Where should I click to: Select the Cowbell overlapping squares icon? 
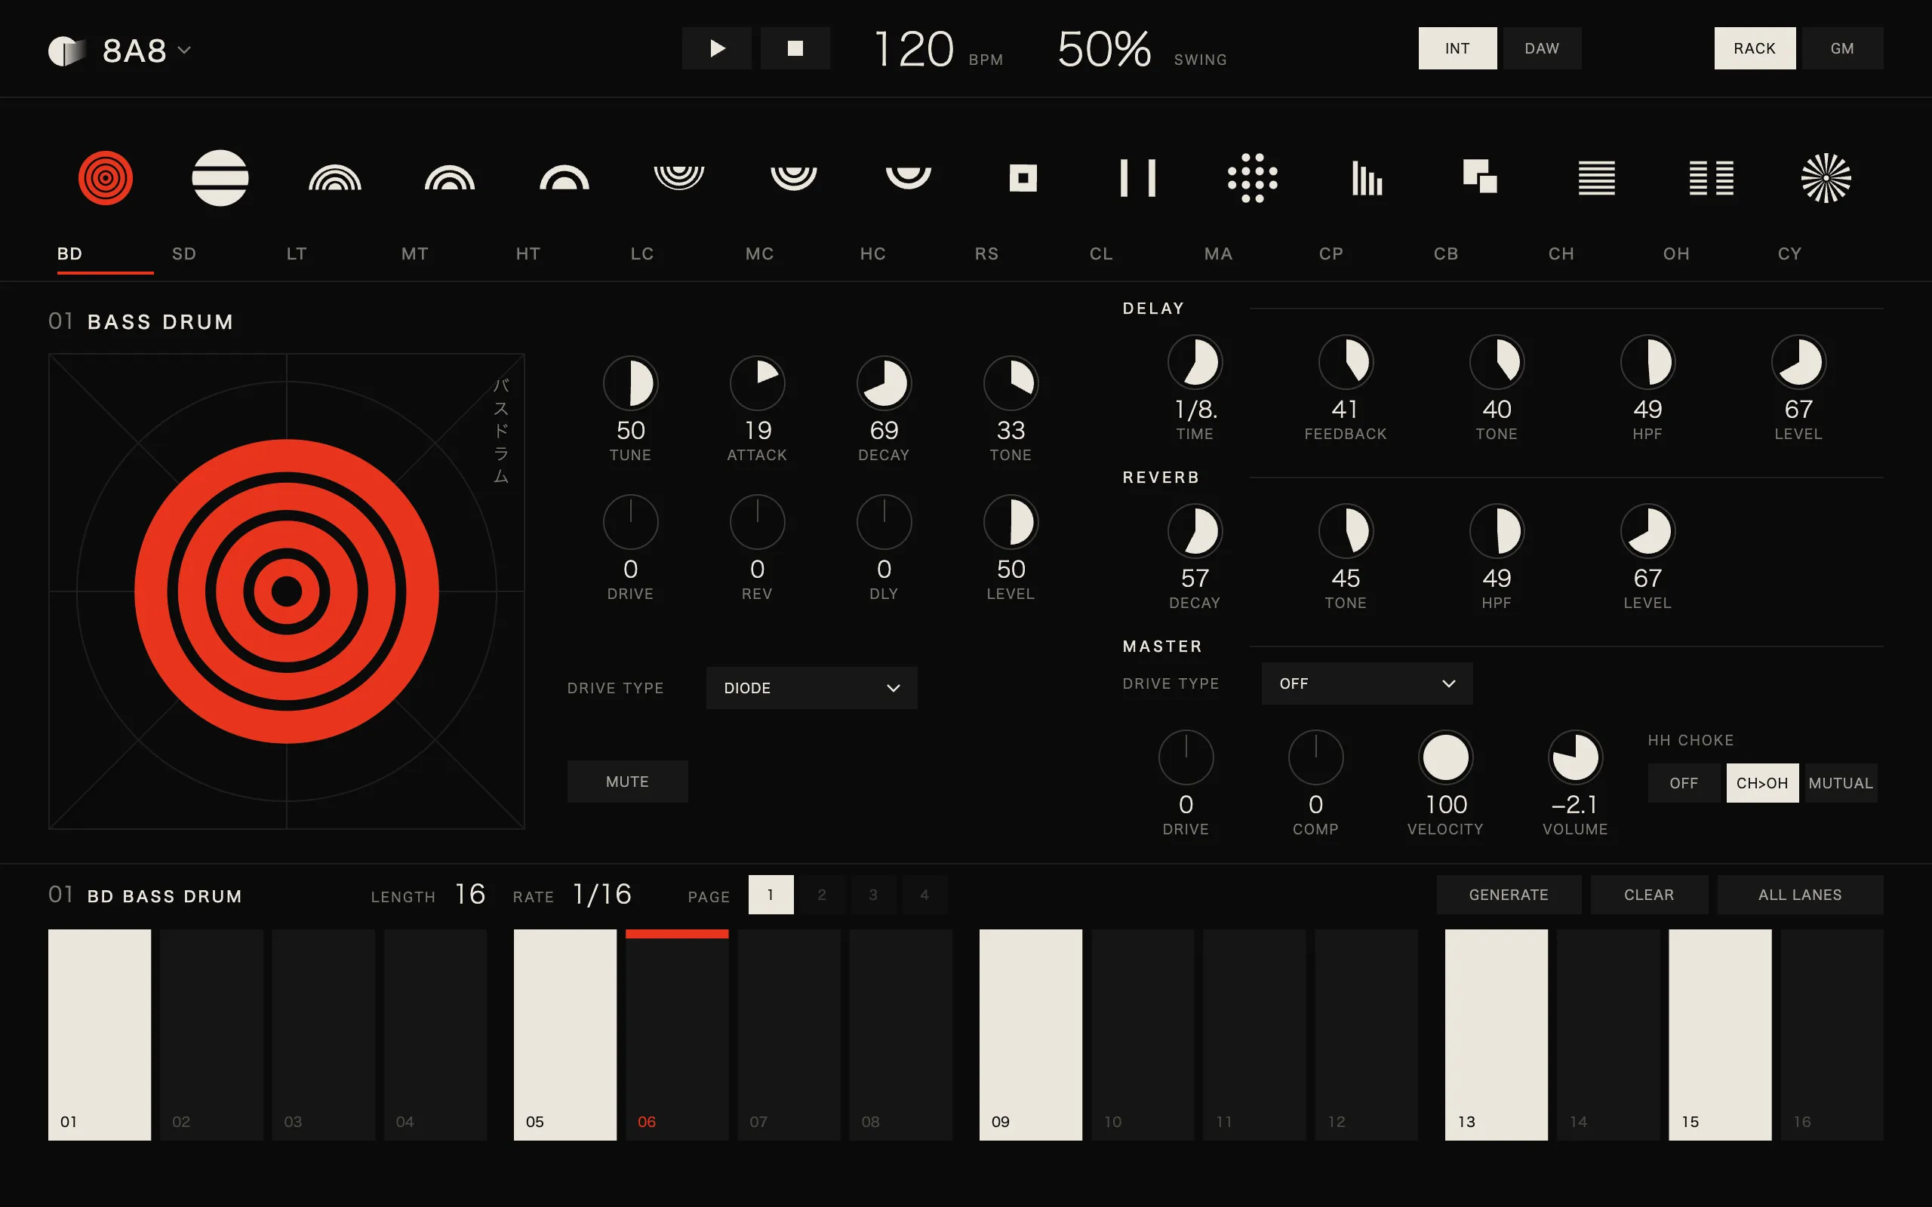1480,177
